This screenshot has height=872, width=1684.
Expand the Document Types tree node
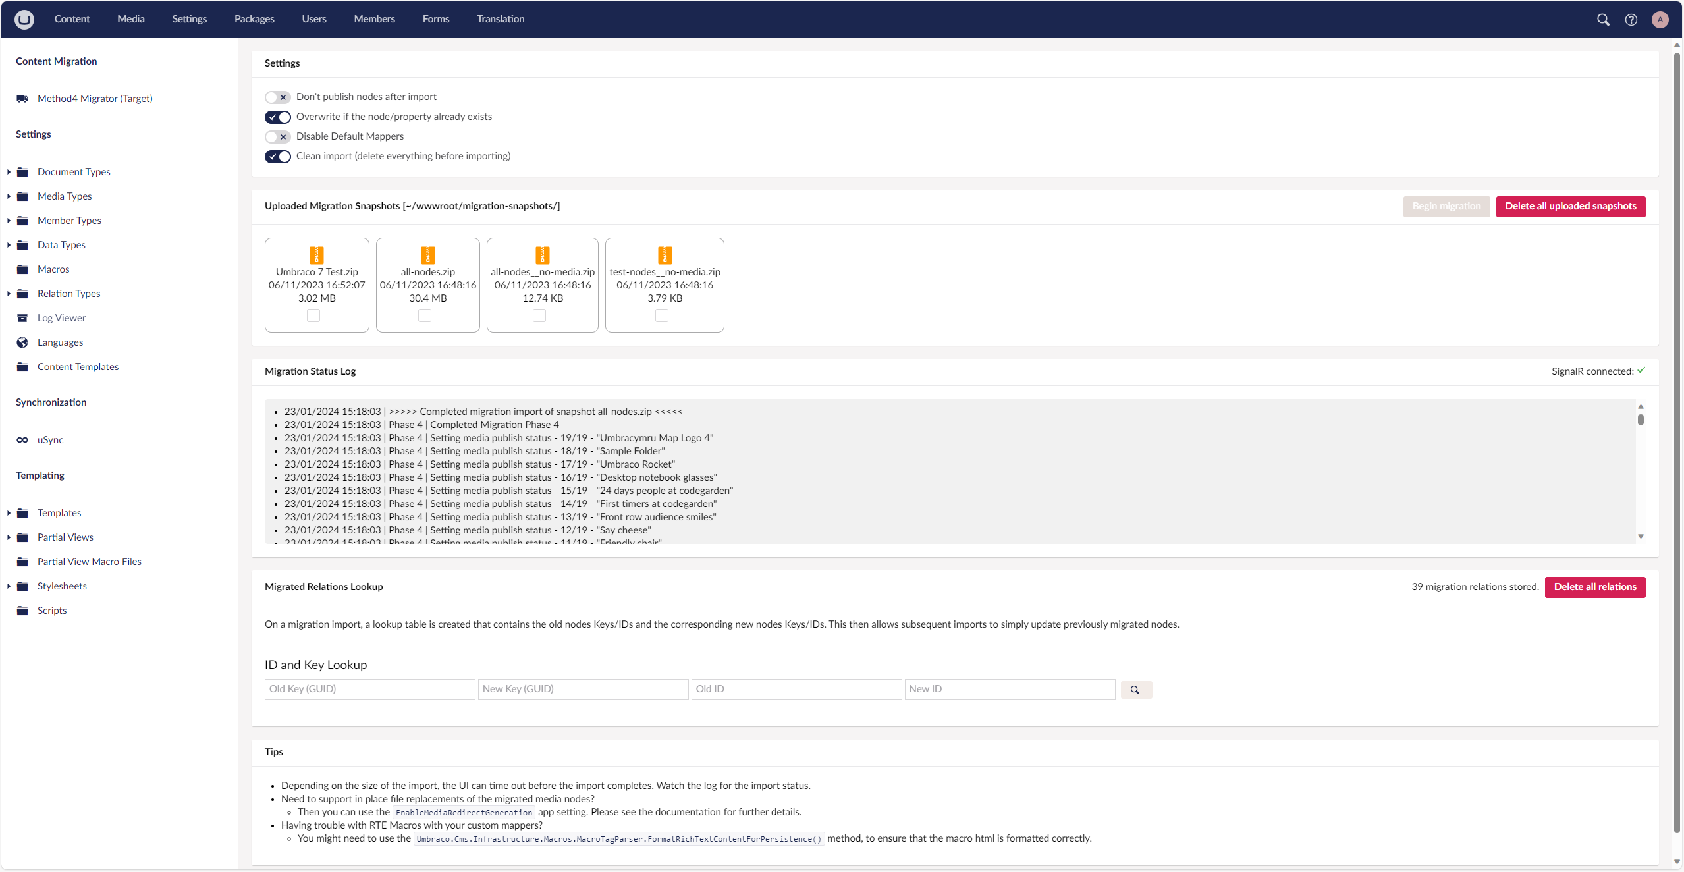click(9, 172)
